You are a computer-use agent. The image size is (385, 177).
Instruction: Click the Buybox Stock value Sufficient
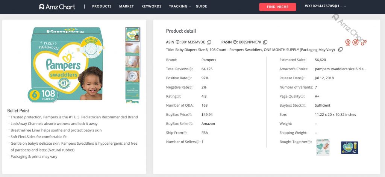[x=322, y=106]
